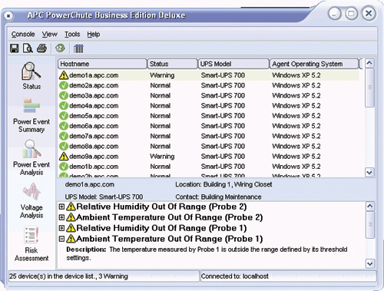Open the Tools menu

[x=72, y=35]
